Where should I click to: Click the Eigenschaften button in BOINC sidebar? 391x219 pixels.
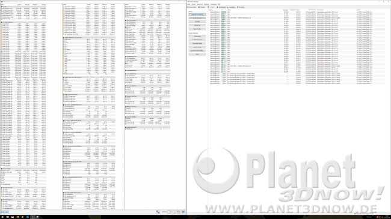coord(197,29)
